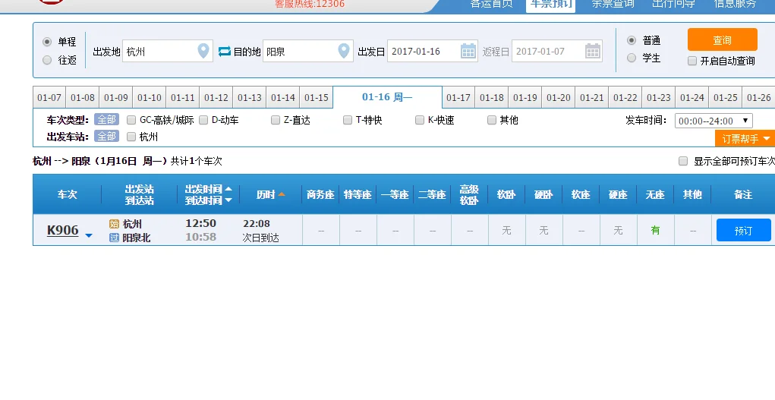Select 单程 one-way radio button

(47, 42)
